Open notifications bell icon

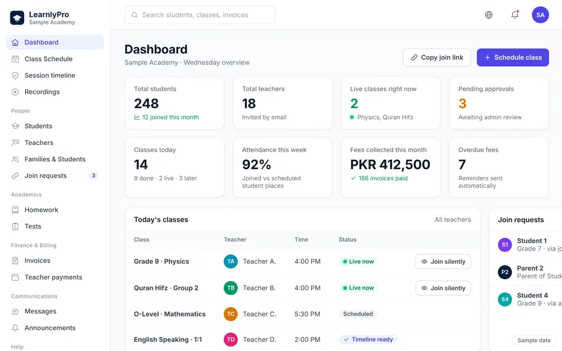515,15
